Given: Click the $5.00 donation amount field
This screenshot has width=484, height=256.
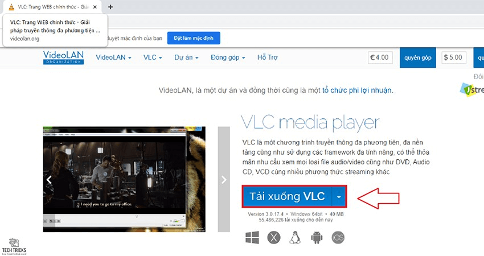Looking at the screenshot, I should click(454, 57).
